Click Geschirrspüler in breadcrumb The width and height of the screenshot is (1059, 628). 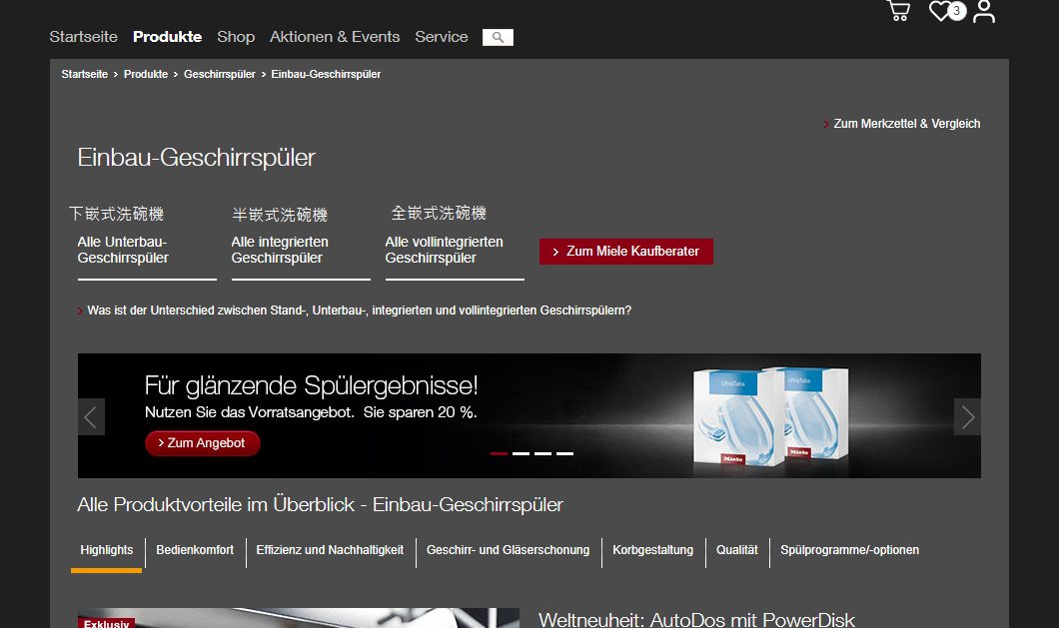click(x=220, y=74)
